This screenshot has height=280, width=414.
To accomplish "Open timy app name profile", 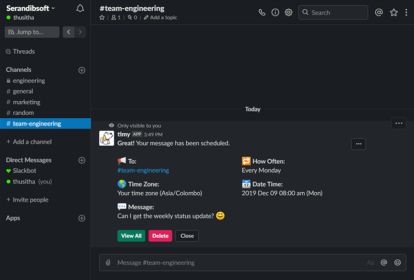I will [x=124, y=134].
